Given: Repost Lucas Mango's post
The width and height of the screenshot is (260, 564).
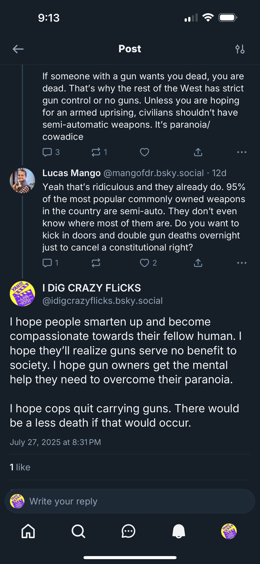Looking at the screenshot, I should (96, 263).
